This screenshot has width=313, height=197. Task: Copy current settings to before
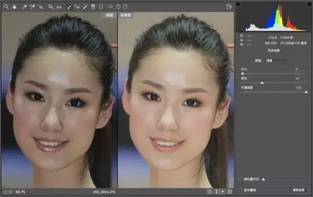[x=223, y=192]
